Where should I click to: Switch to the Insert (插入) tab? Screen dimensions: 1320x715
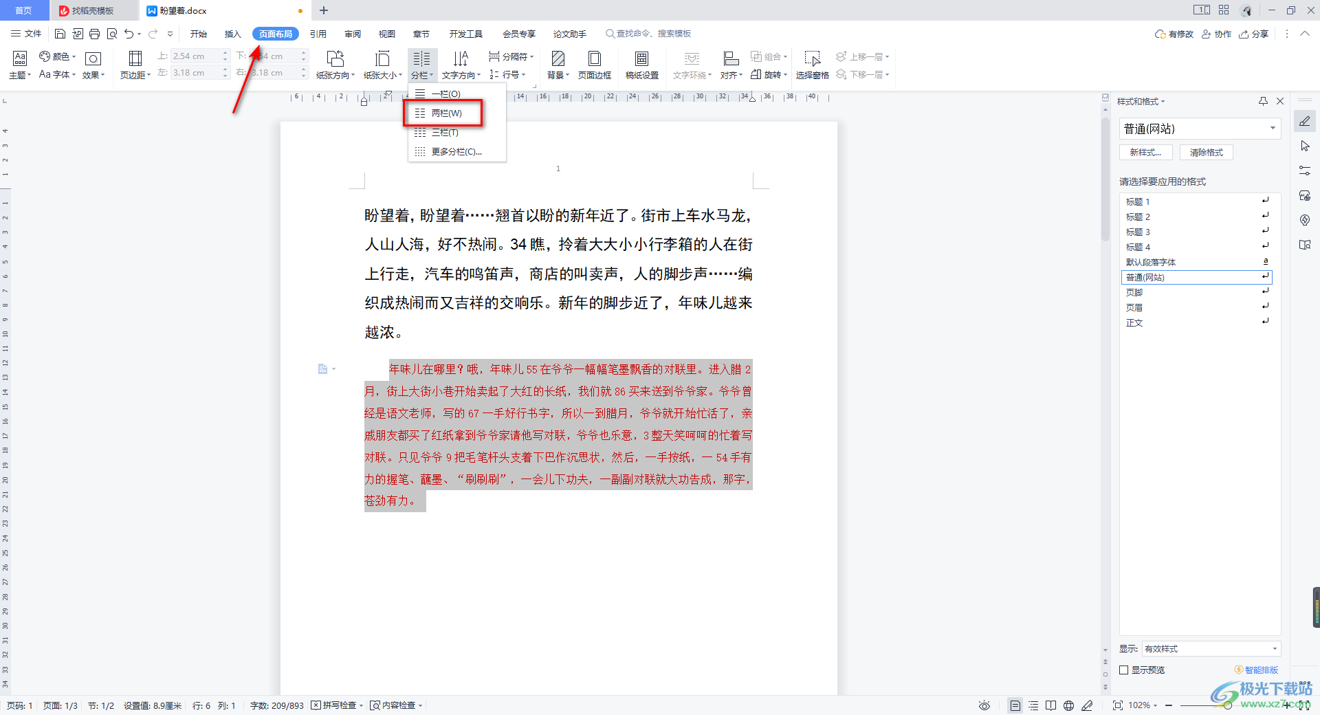click(x=233, y=34)
